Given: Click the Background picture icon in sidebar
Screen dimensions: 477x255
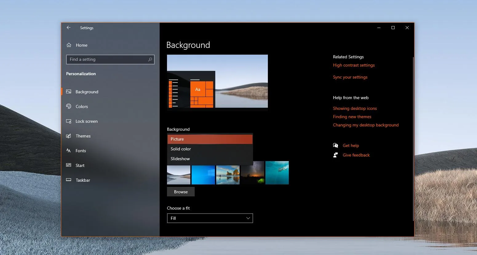Looking at the screenshot, I should click(69, 92).
